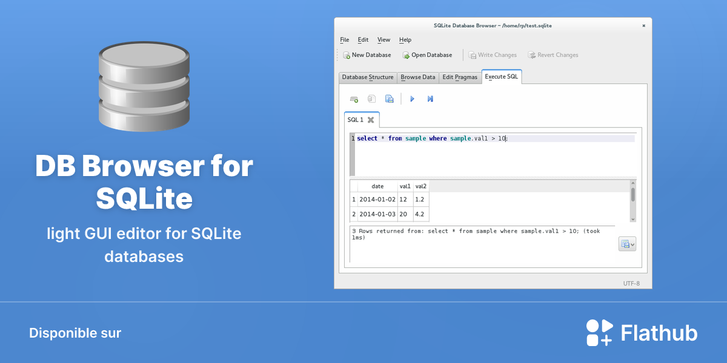Click the open SQL file icon
This screenshot has width=727, height=363.
(372, 99)
